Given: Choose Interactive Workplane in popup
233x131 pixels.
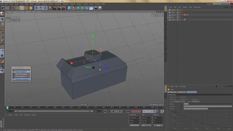Looking at the screenshot, I should [21, 79].
